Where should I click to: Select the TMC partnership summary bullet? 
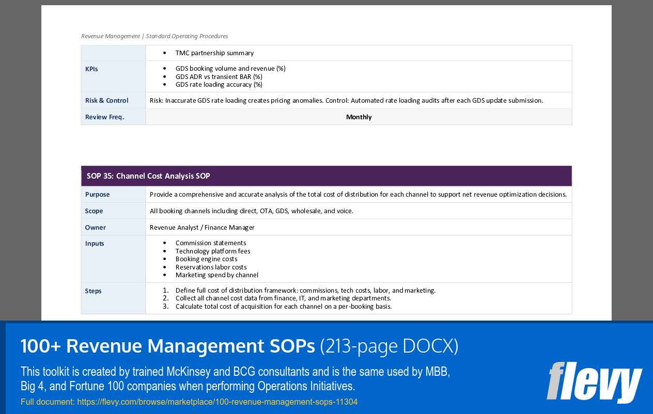point(214,53)
